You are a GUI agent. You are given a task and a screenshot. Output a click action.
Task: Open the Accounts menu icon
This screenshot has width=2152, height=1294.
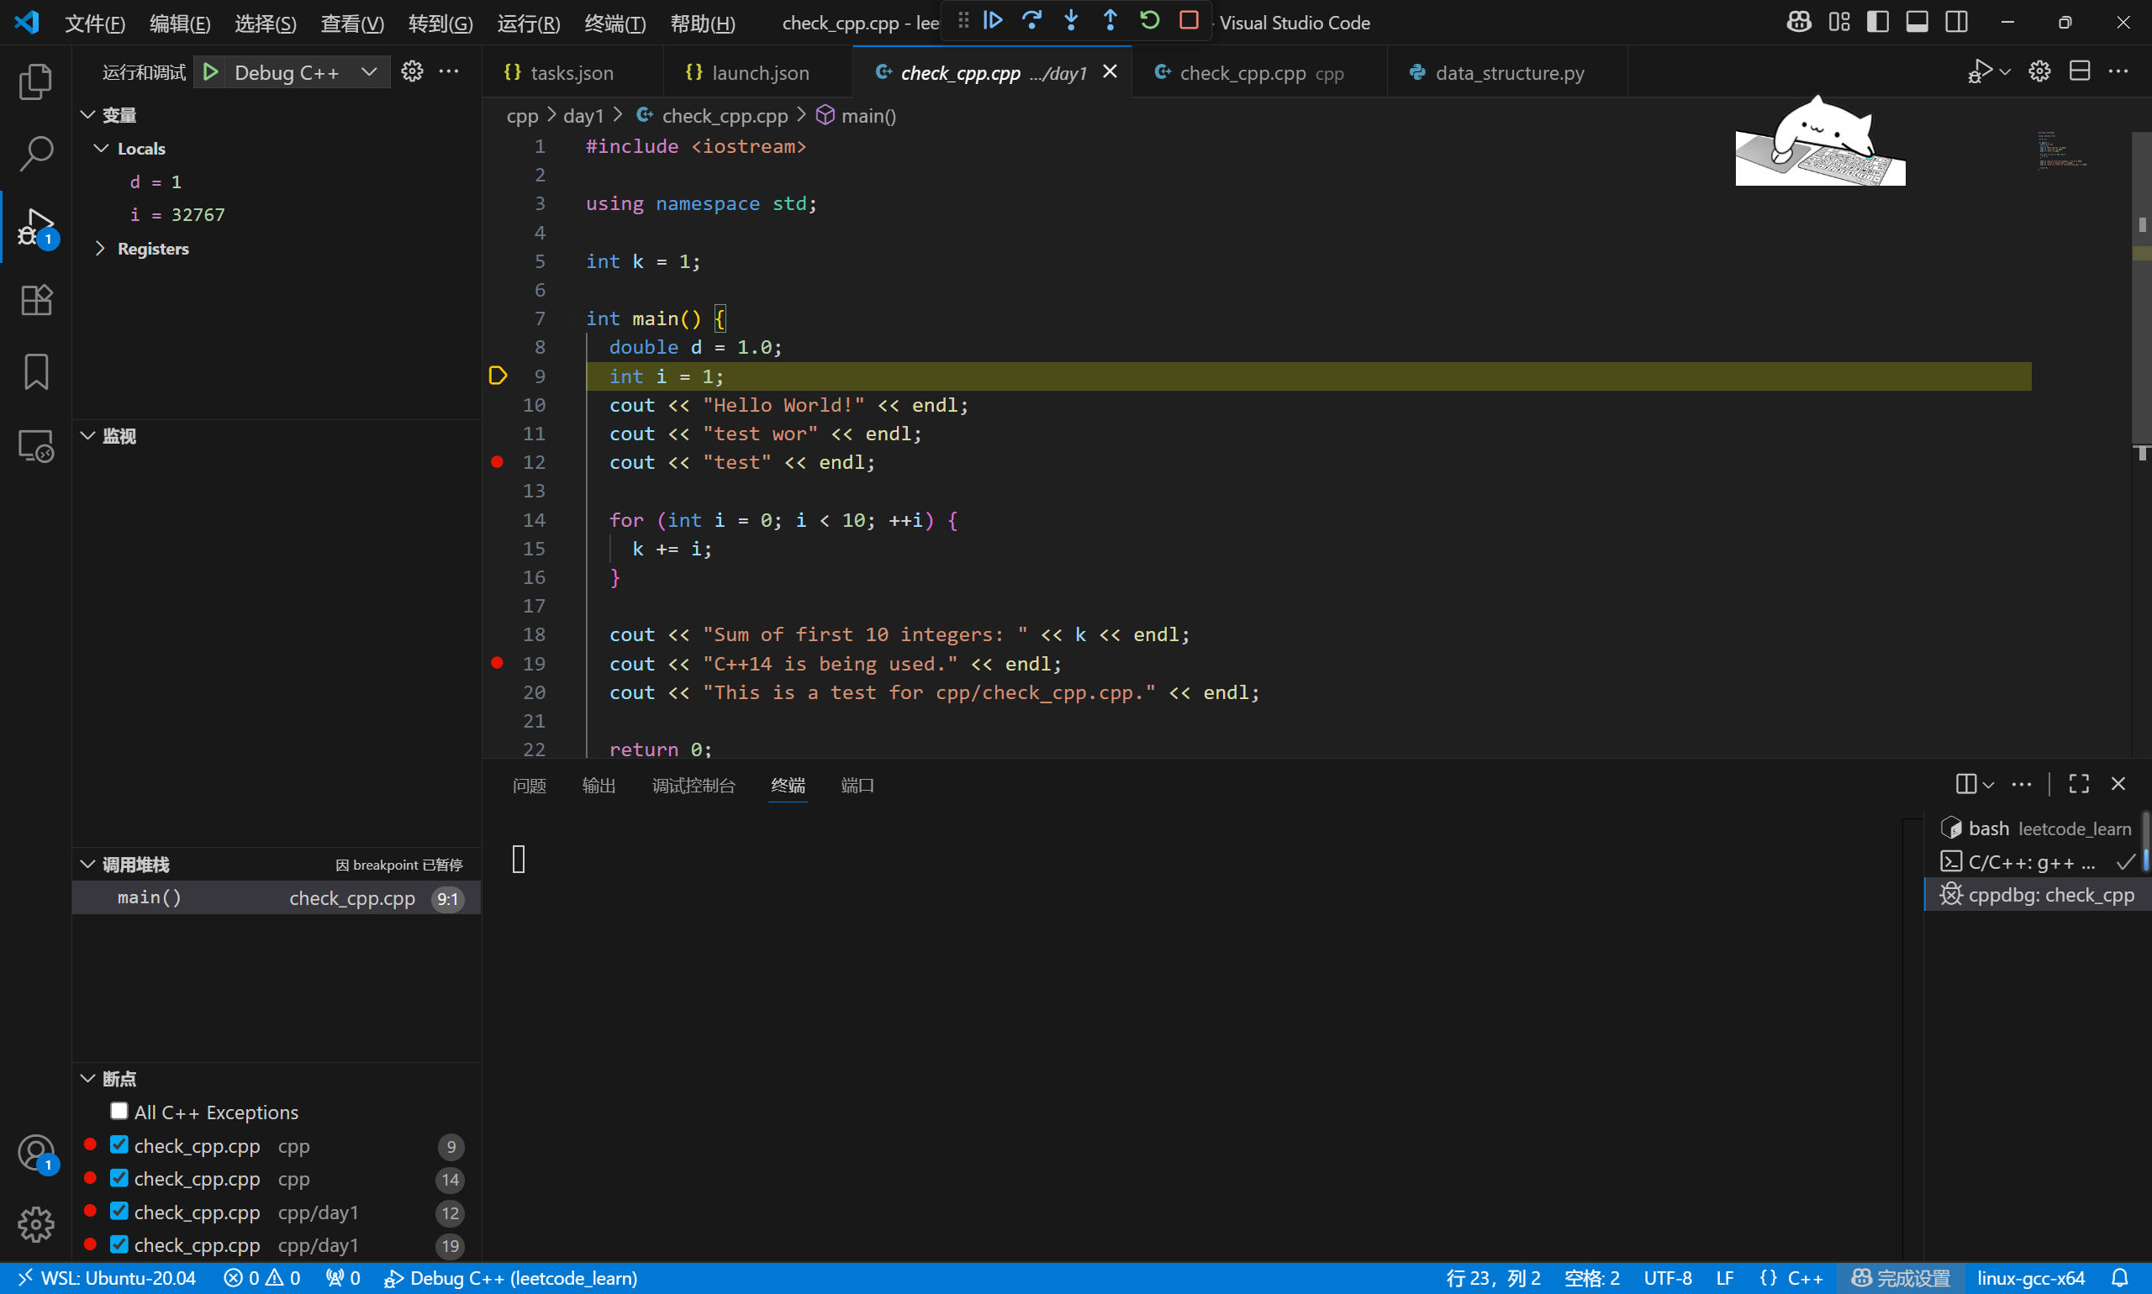(x=36, y=1154)
